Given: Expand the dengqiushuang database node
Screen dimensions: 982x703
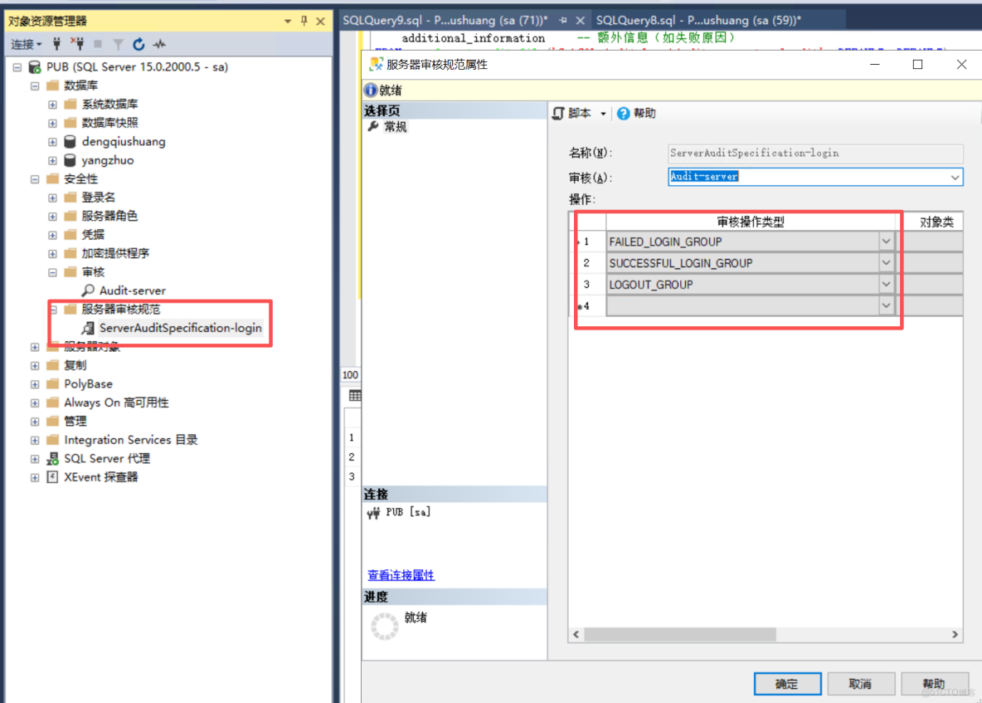Looking at the screenshot, I should pos(51,141).
